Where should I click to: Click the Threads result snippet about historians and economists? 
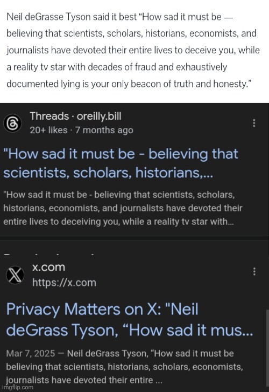(123, 208)
